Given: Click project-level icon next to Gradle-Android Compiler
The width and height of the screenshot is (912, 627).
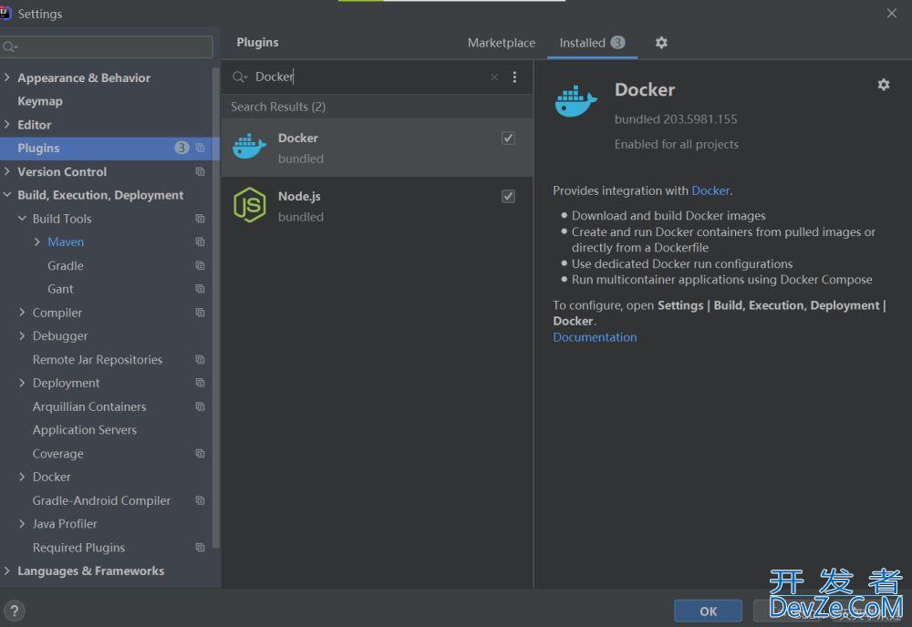Looking at the screenshot, I should click(x=200, y=500).
